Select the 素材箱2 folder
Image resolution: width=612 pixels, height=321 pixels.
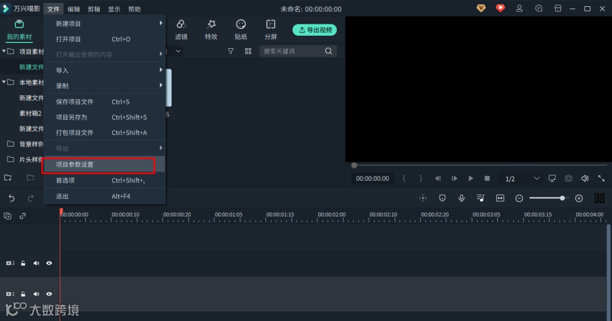point(31,113)
